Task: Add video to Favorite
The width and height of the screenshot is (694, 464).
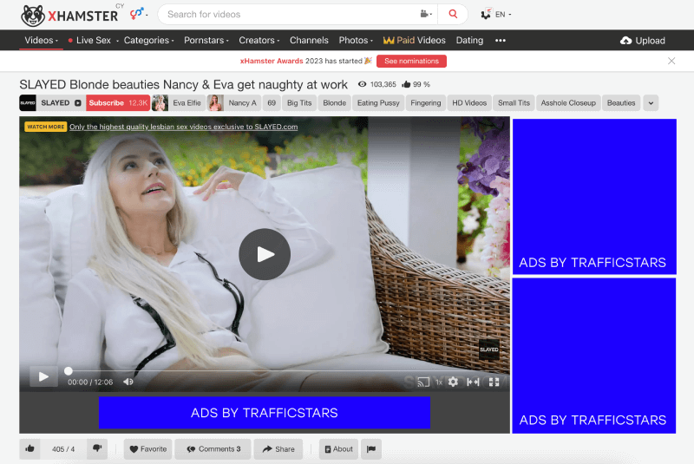Action: pos(147,449)
